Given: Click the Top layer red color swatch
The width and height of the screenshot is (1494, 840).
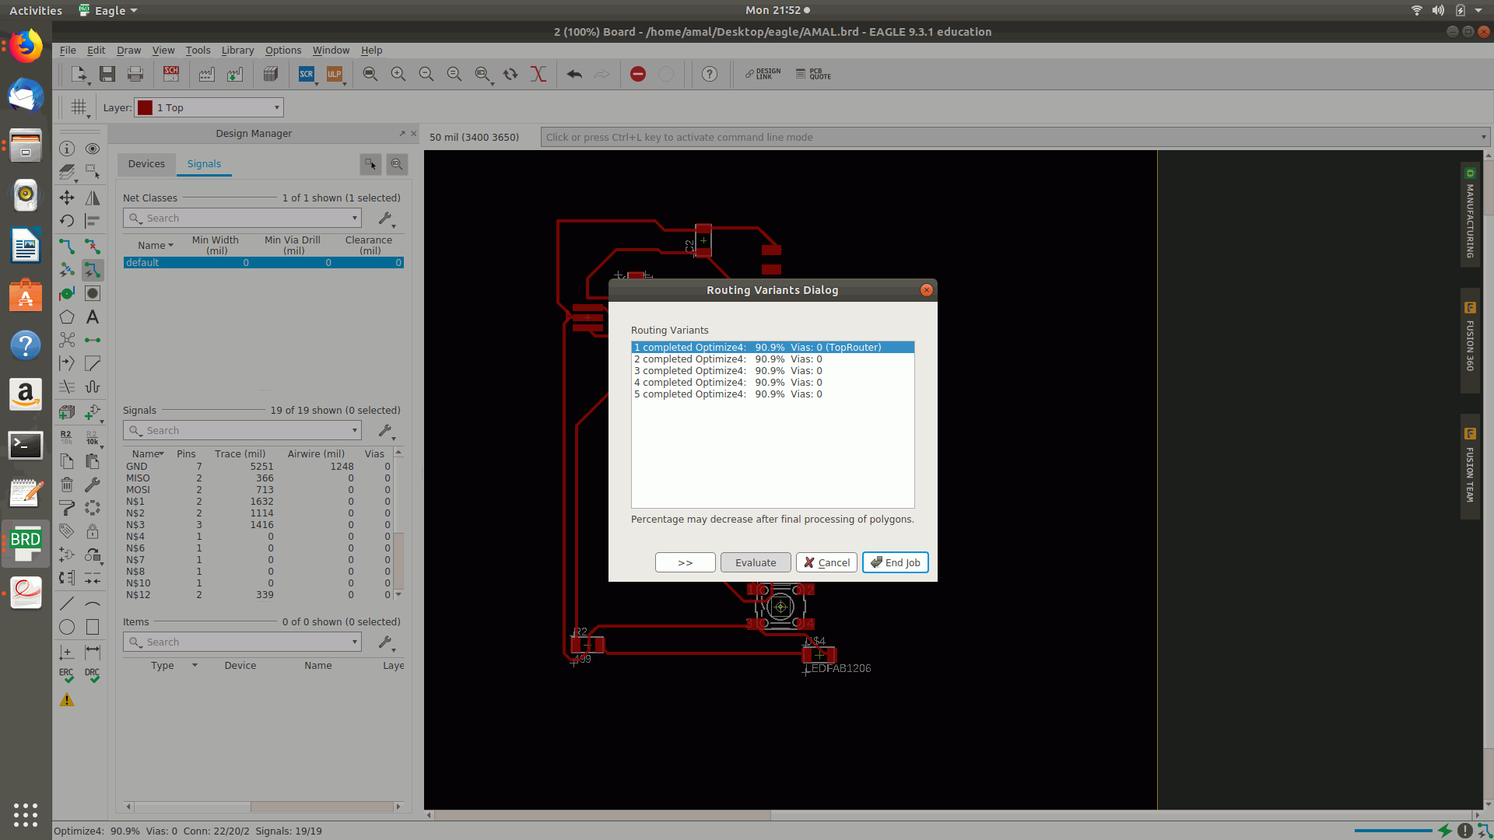Looking at the screenshot, I should tap(146, 107).
